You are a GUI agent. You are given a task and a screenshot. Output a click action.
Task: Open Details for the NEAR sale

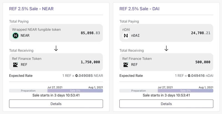[56, 104]
